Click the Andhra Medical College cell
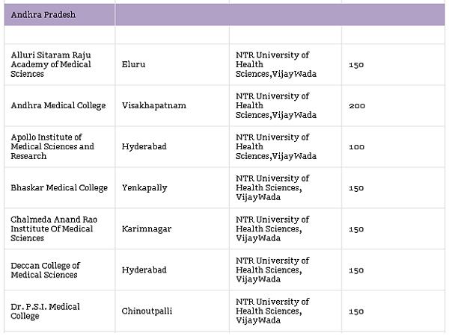449x336 pixels. tap(58, 105)
